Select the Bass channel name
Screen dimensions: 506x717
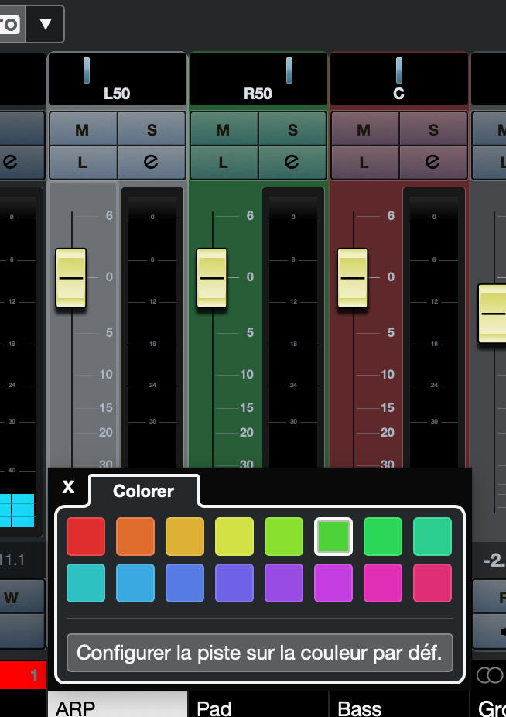399,704
